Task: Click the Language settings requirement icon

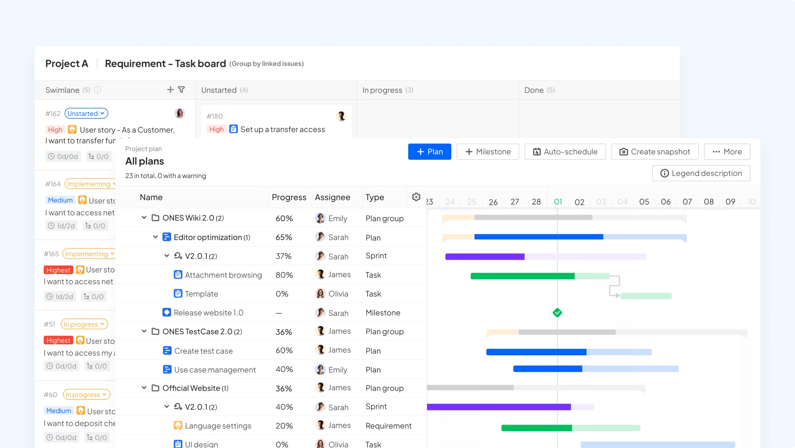Action: click(x=178, y=425)
